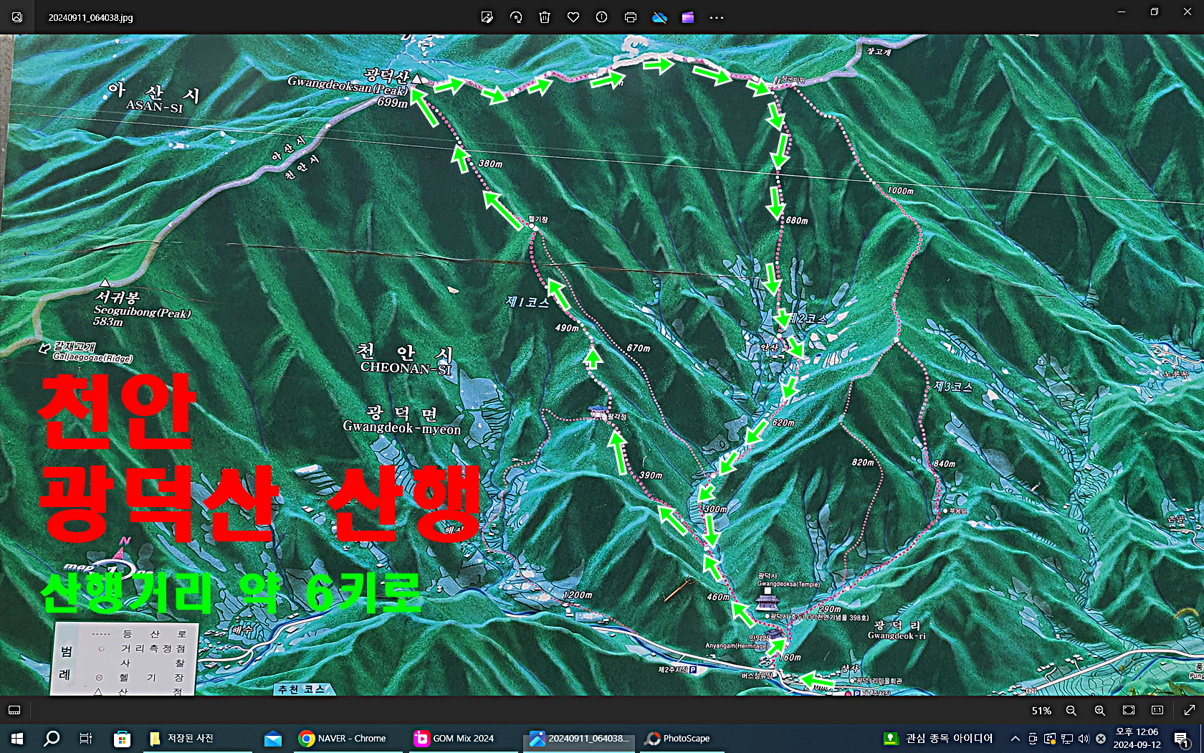Open the notification center icon

[x=1182, y=738]
